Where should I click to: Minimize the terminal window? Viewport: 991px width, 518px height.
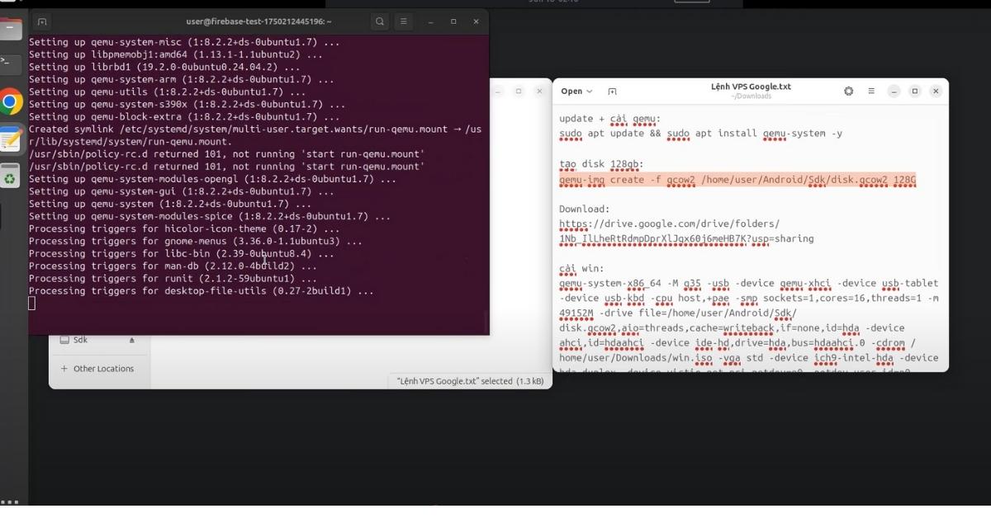[430, 21]
